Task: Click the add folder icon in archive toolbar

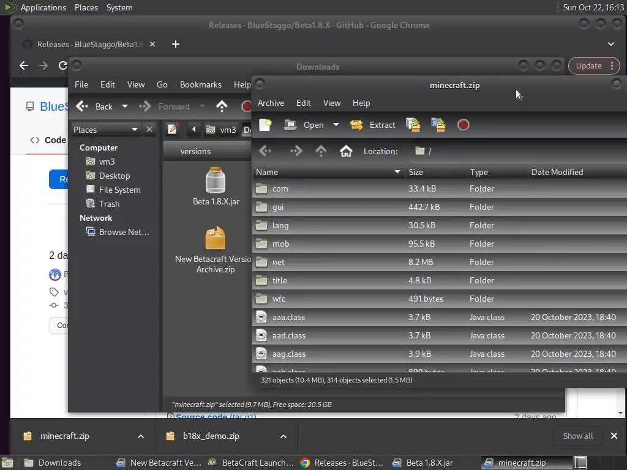Action: pyautogui.click(x=438, y=125)
